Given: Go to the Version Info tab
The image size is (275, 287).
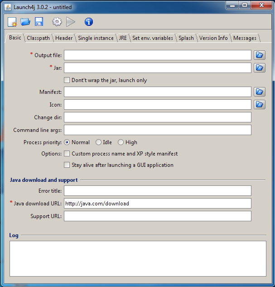Looking at the screenshot, I should point(213,38).
